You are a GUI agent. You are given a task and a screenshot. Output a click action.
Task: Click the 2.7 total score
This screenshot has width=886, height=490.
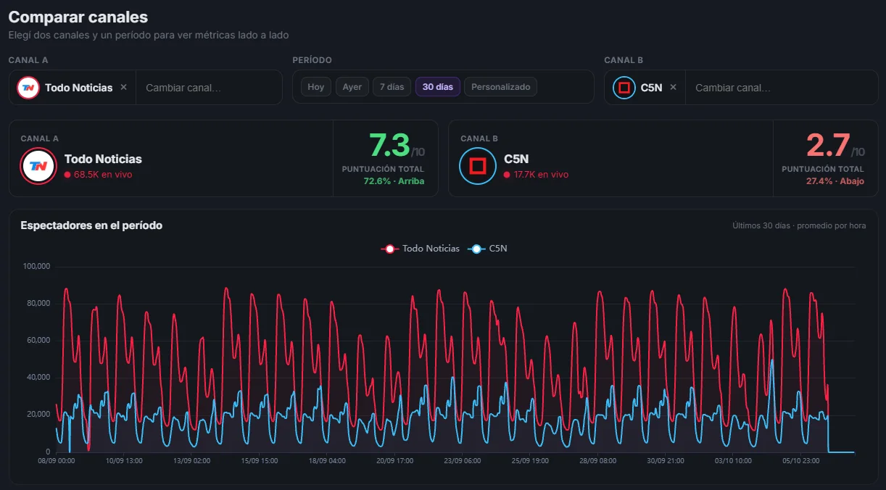click(x=828, y=145)
